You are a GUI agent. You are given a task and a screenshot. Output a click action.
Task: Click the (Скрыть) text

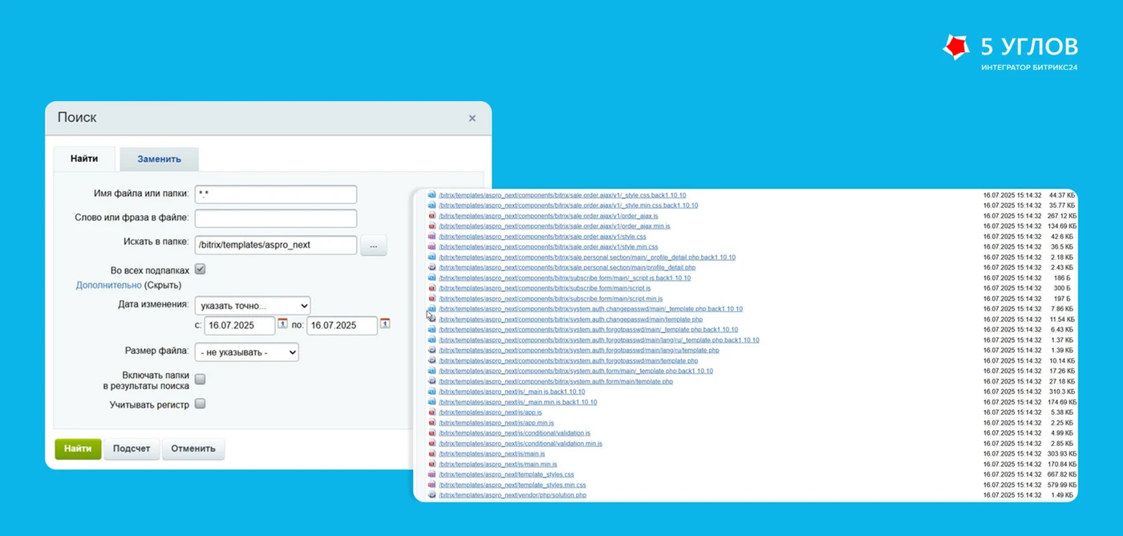tap(163, 285)
